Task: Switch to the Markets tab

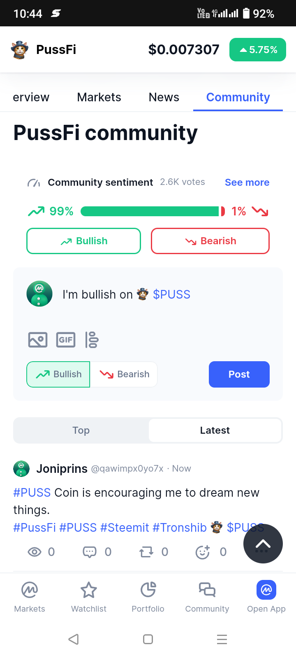Action: point(99,97)
